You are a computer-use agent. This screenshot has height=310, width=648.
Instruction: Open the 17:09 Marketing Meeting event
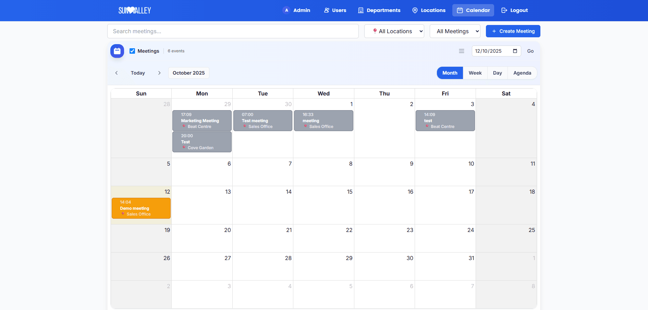point(202,120)
